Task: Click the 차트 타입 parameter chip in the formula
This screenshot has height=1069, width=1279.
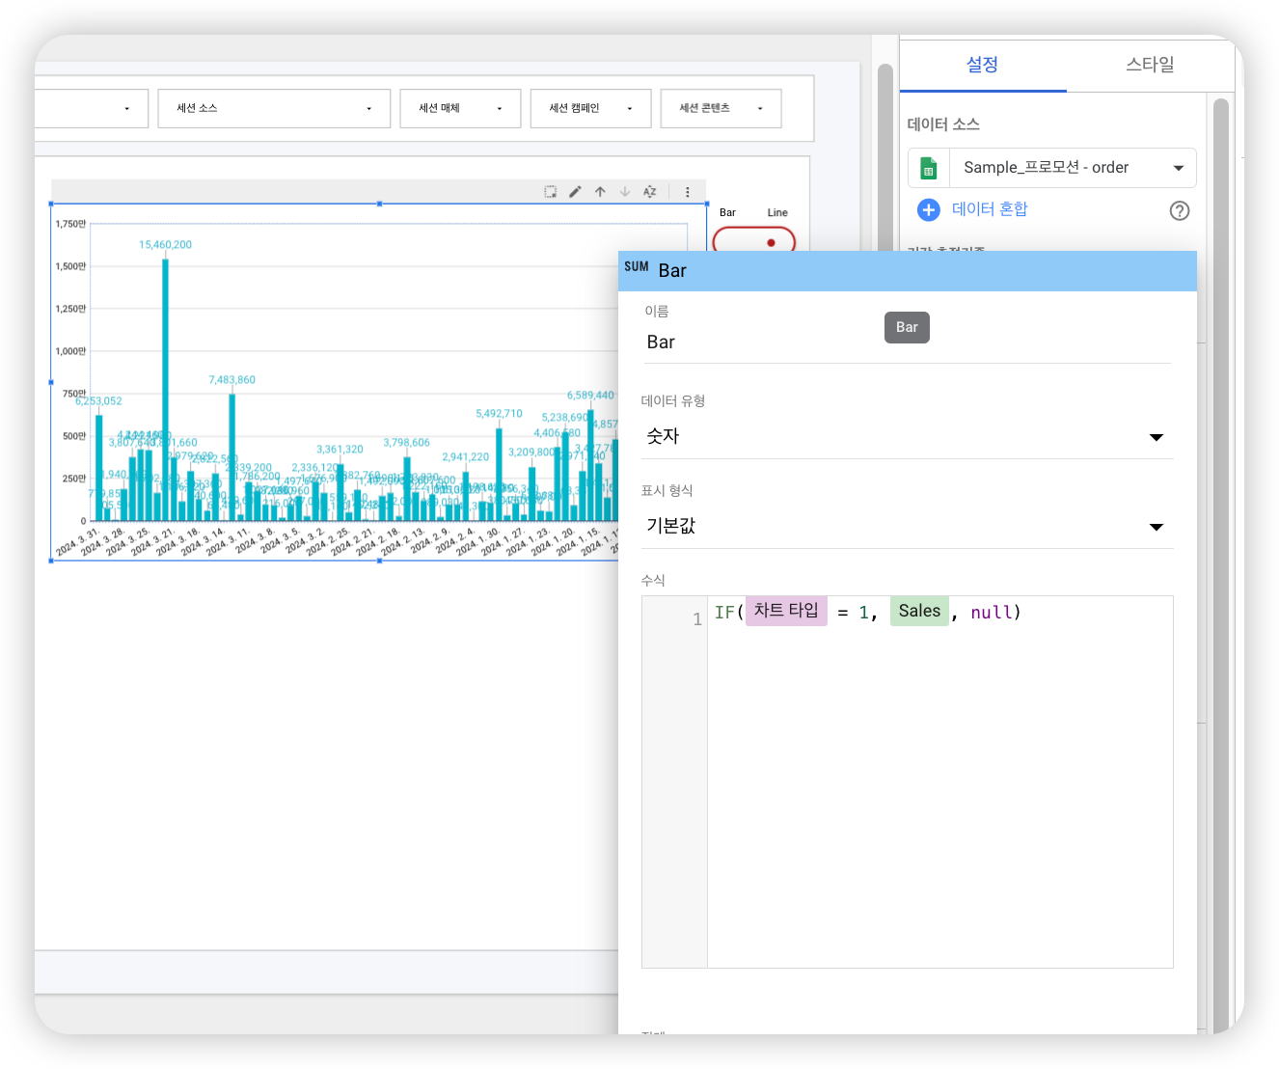Action: pos(786,611)
